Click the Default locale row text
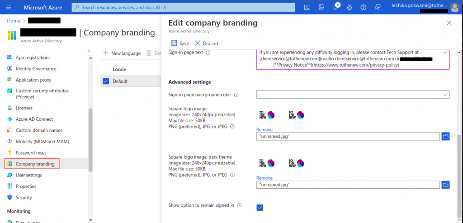 point(120,81)
